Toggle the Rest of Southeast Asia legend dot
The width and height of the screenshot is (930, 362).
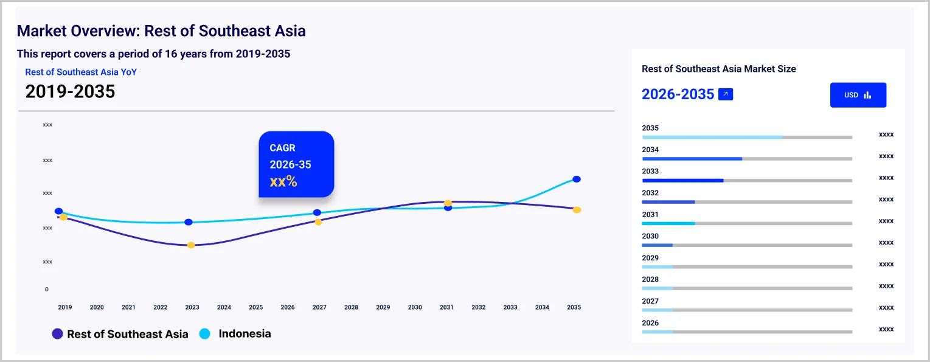point(58,334)
